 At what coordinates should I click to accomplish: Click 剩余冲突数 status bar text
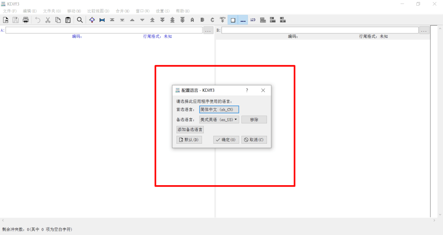[x=37, y=229]
